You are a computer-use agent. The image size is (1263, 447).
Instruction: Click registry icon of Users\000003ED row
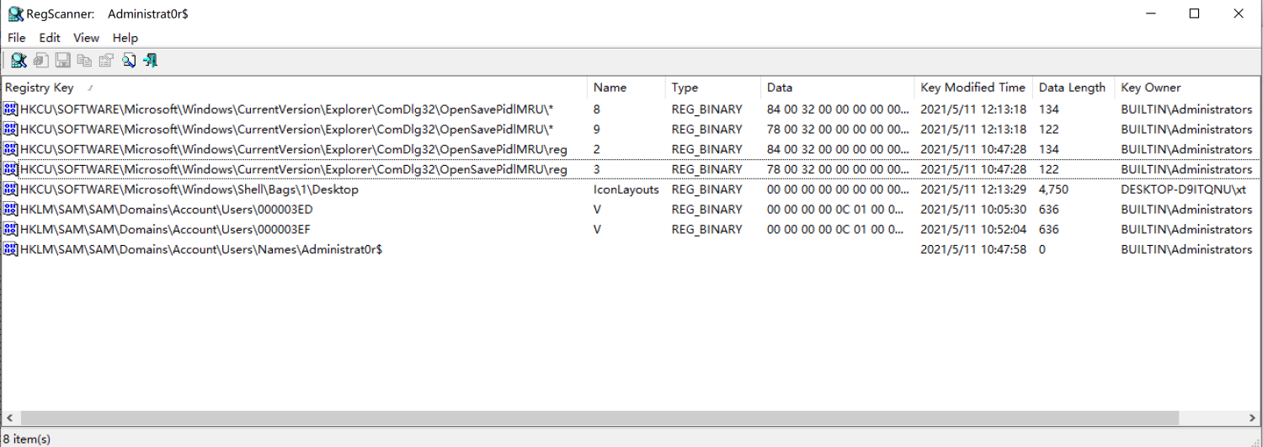(11, 210)
